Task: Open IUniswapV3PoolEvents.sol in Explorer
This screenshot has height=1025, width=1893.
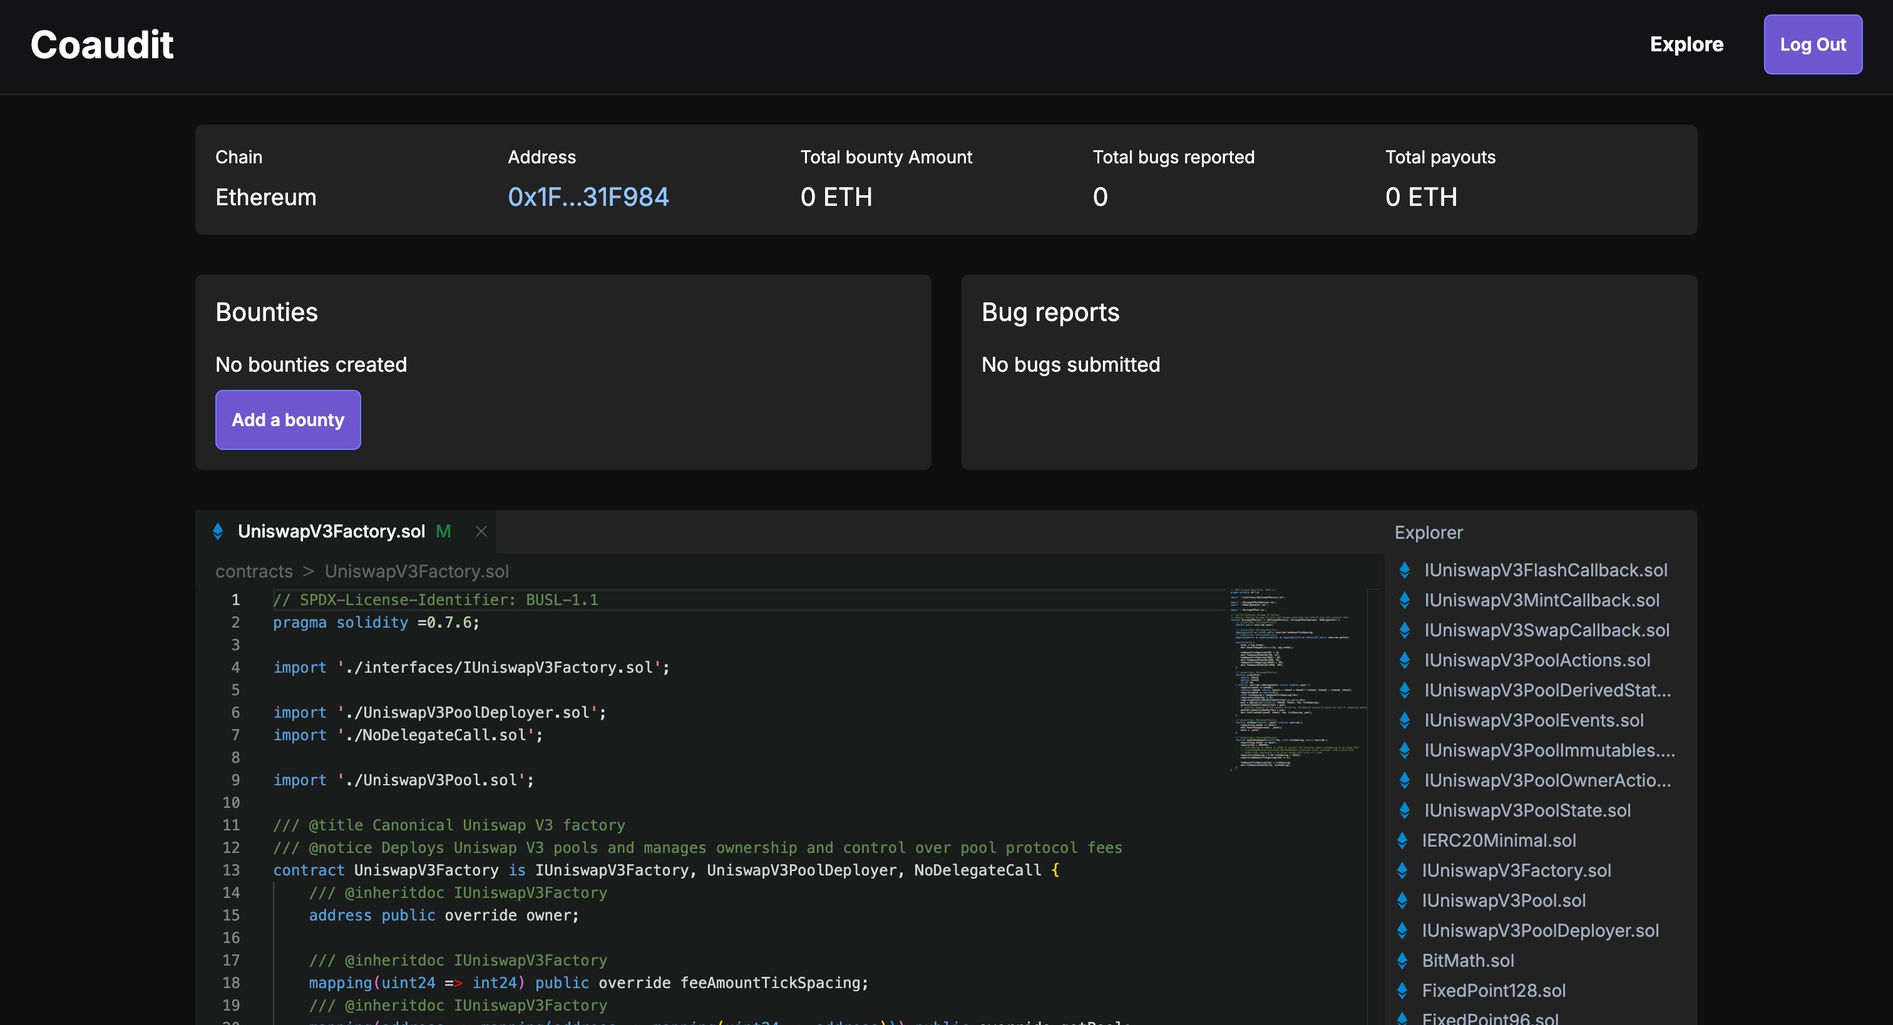Action: (x=1533, y=721)
